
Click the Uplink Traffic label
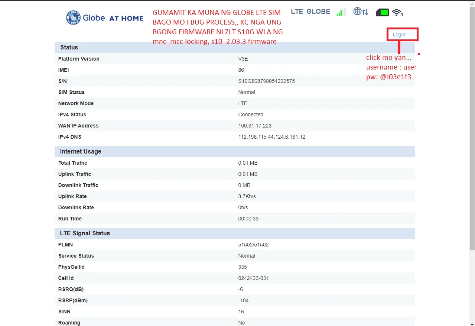(75, 174)
